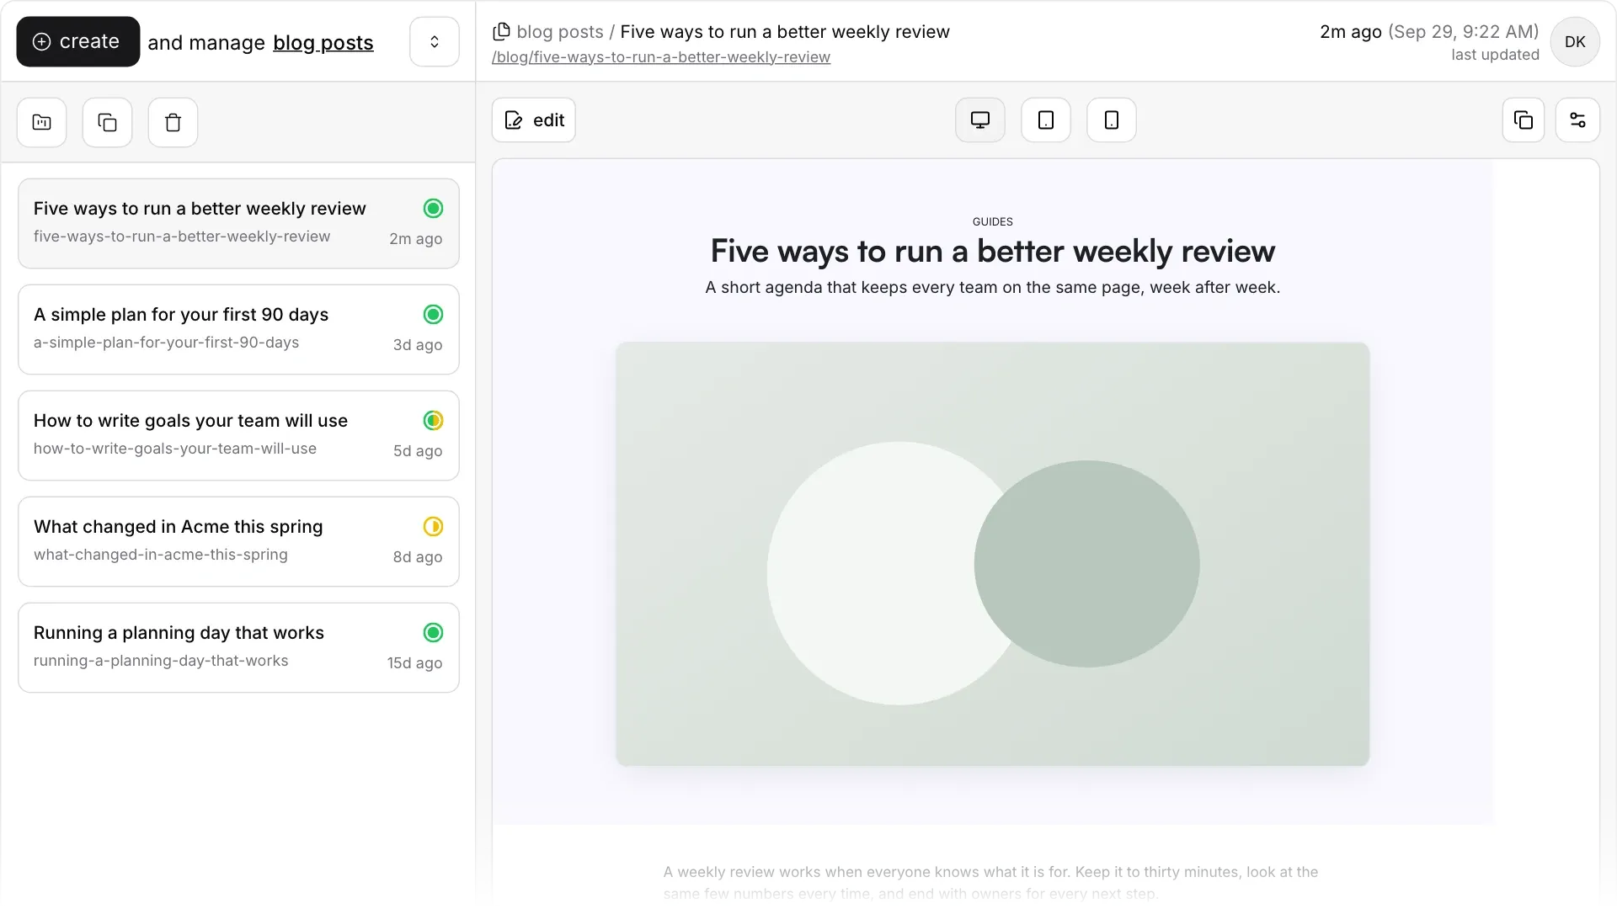Switch to desktop preview mode
This screenshot has height=909, width=1617.
tap(979, 120)
